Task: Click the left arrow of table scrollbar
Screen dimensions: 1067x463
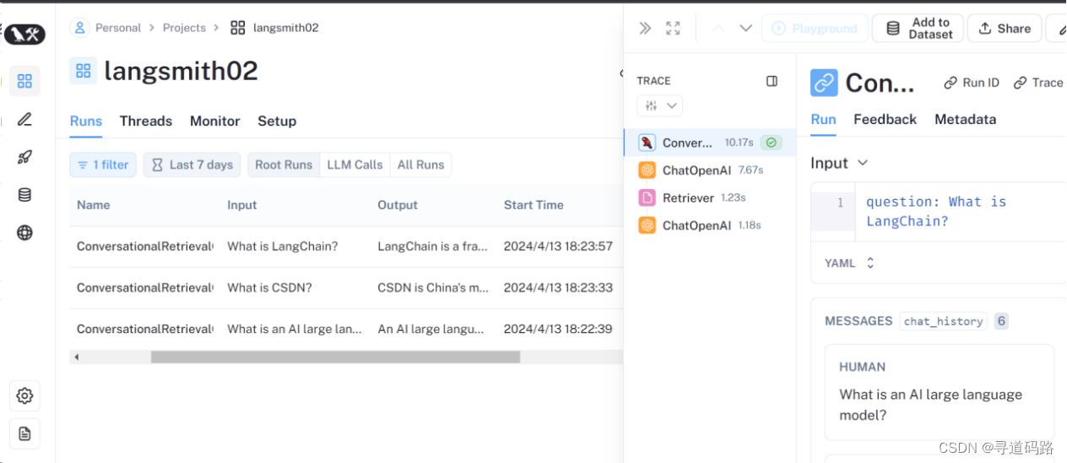Action: coord(77,358)
